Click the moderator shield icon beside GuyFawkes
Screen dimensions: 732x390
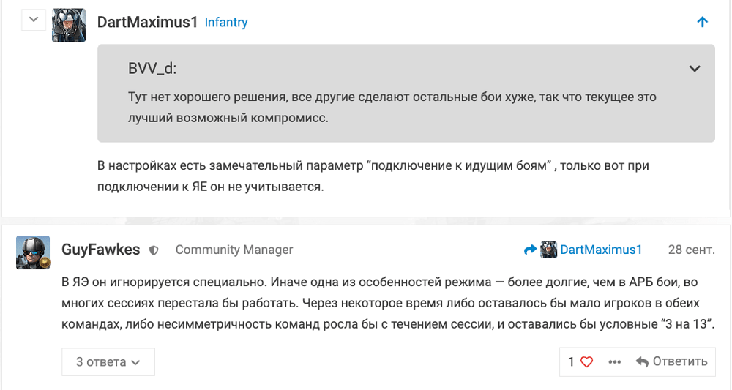click(154, 250)
